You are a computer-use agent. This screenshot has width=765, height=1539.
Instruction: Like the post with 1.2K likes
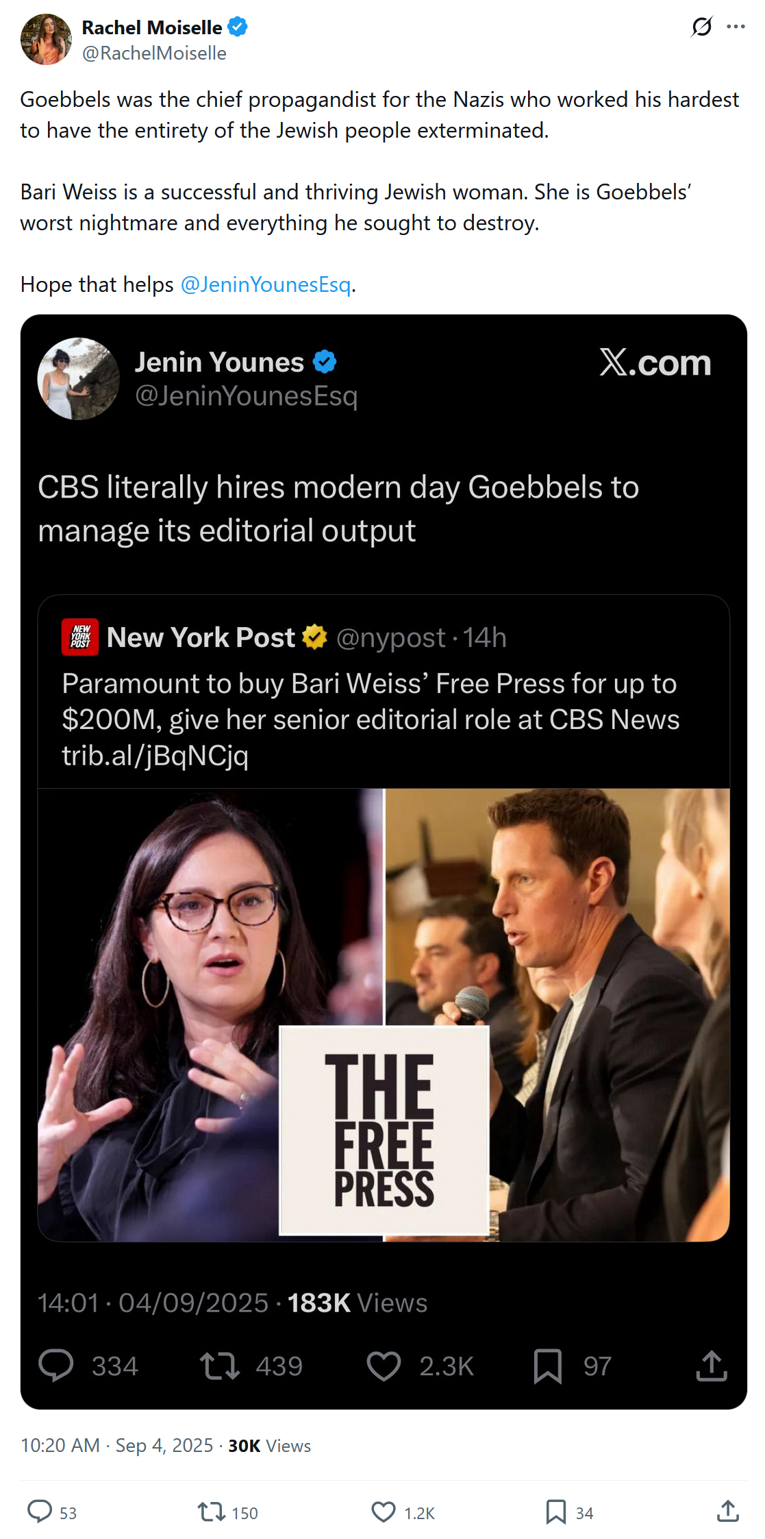[x=384, y=1511]
